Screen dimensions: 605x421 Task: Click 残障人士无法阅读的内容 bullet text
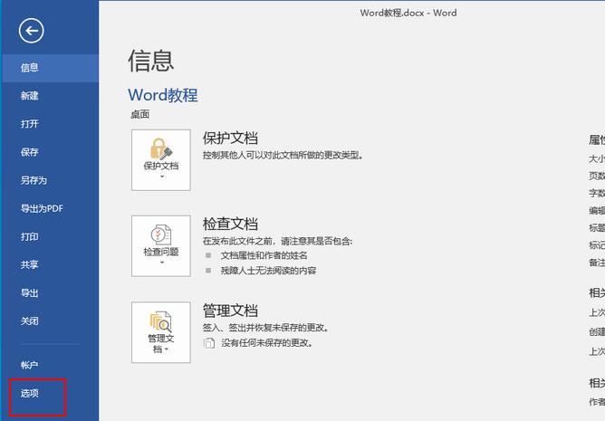point(269,271)
